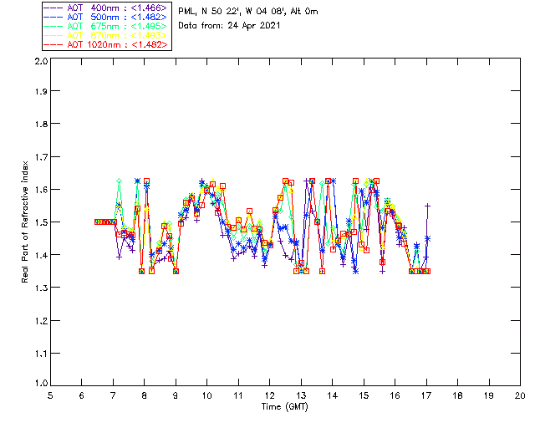Image resolution: width=535 pixels, height=428 pixels.
Task: Click x-axis tick label 6
Action: (82, 395)
